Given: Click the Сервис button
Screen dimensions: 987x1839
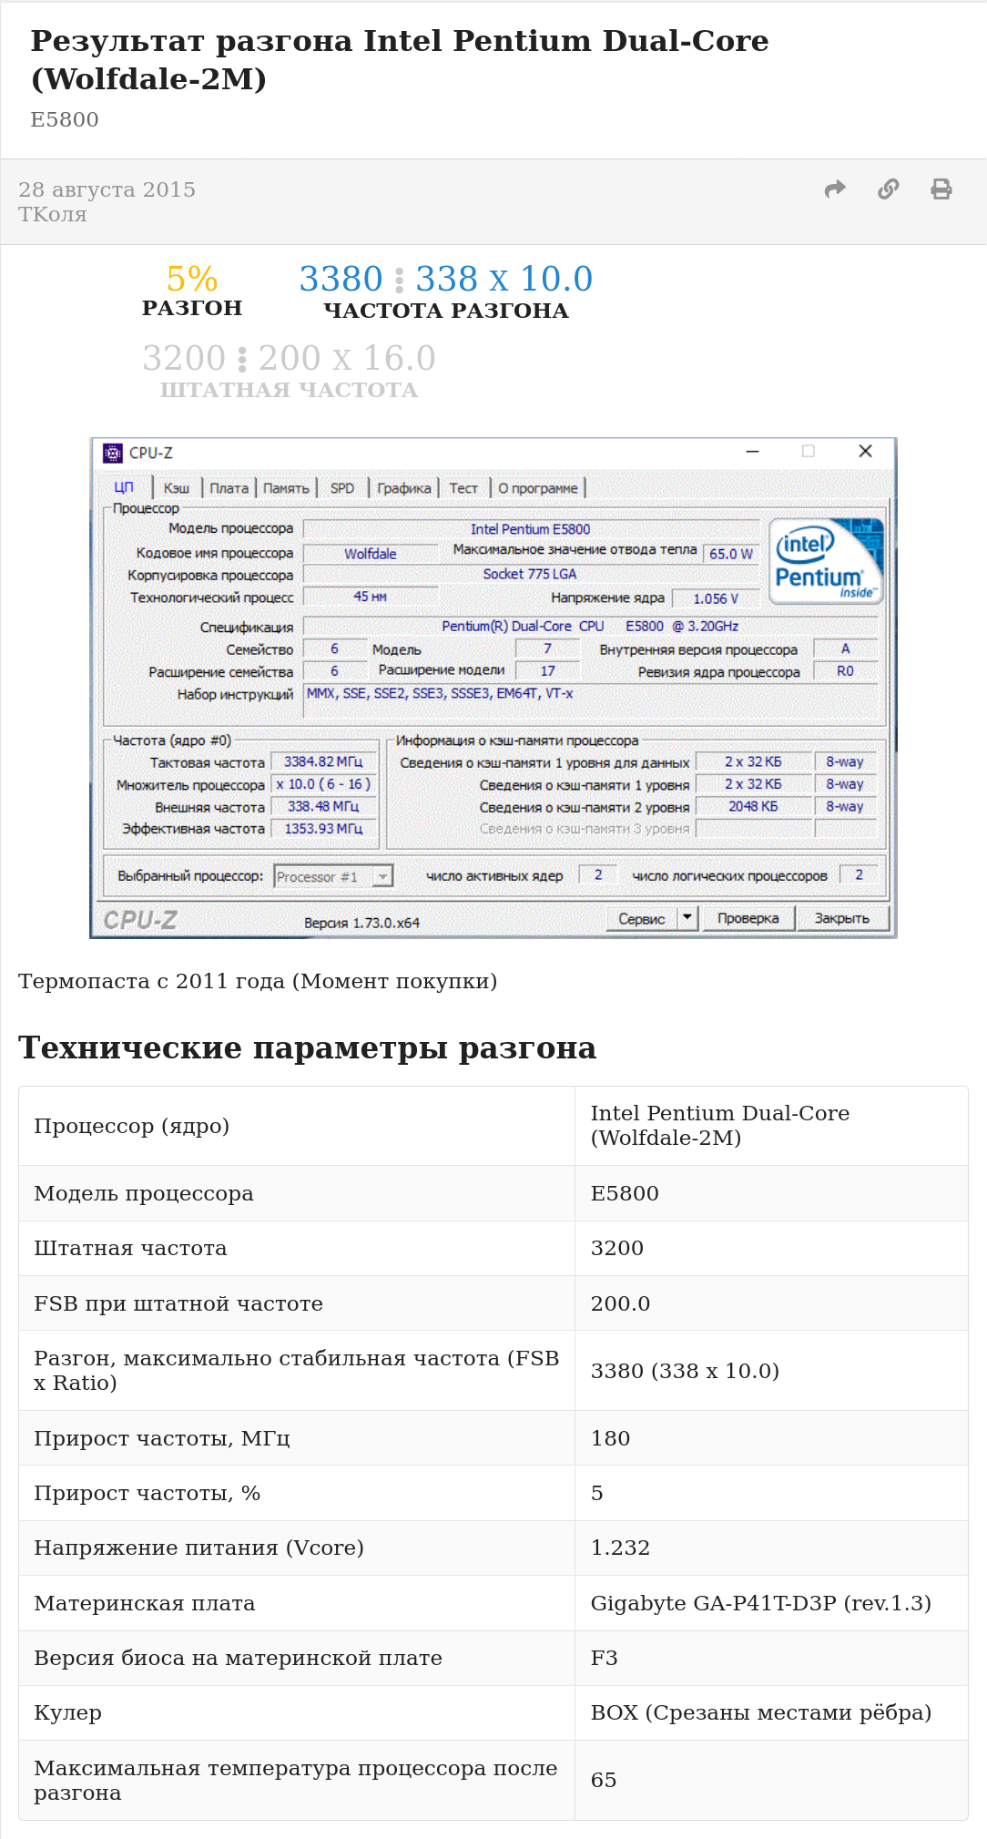Looking at the screenshot, I should point(642,918).
